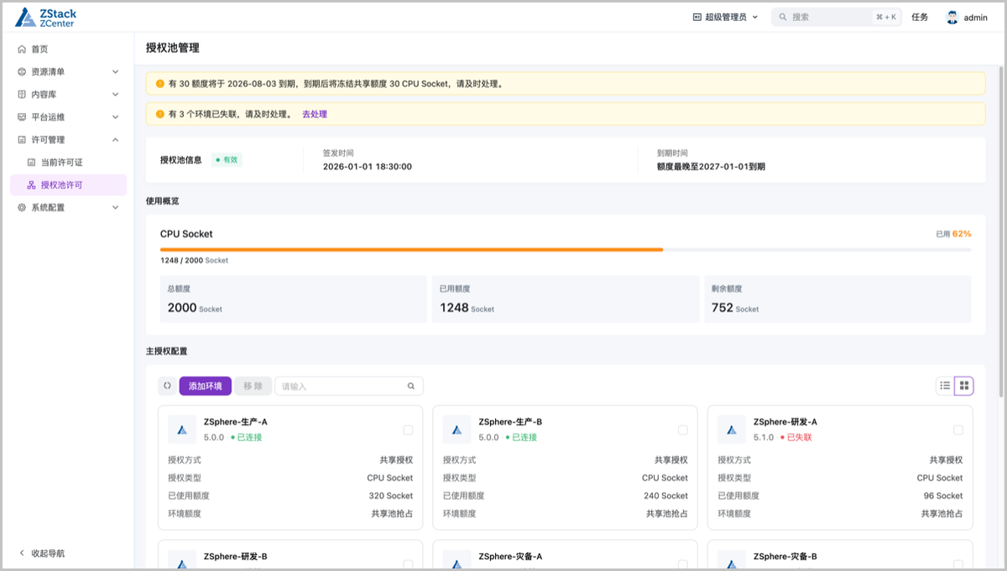Click the CPU Socket usage progress bar
Image resolution: width=1007 pixels, height=571 pixels.
click(x=566, y=249)
